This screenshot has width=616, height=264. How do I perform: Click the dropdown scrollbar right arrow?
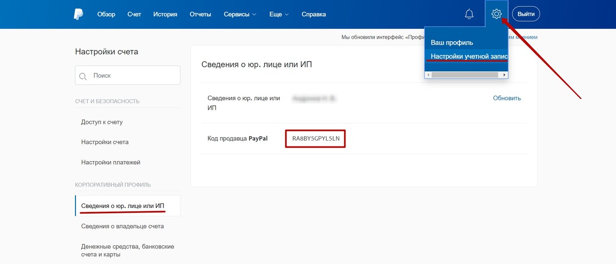click(x=505, y=75)
